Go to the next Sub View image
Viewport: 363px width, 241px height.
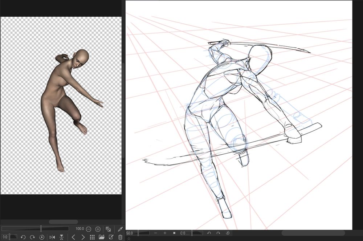[83, 237]
